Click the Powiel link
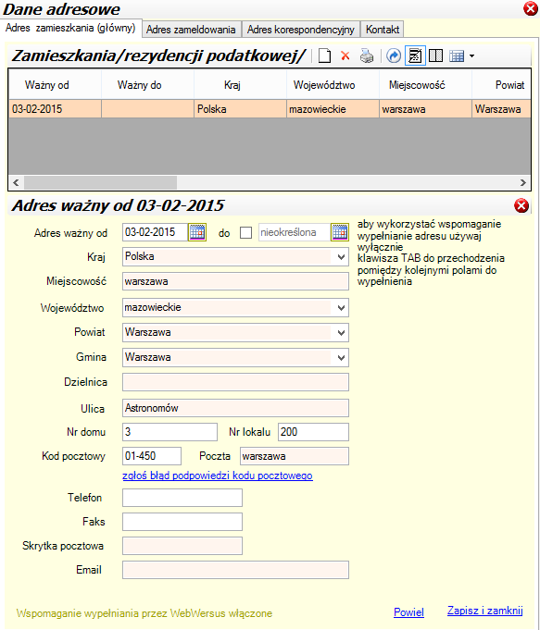The height and width of the screenshot is (630, 540). 408,611
